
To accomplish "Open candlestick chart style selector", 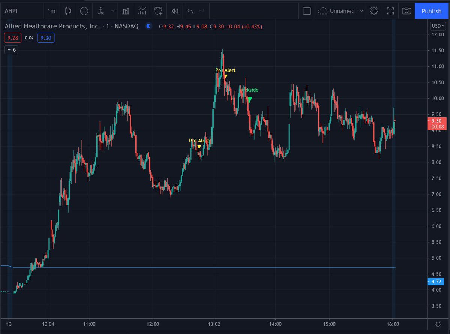I will [68, 11].
